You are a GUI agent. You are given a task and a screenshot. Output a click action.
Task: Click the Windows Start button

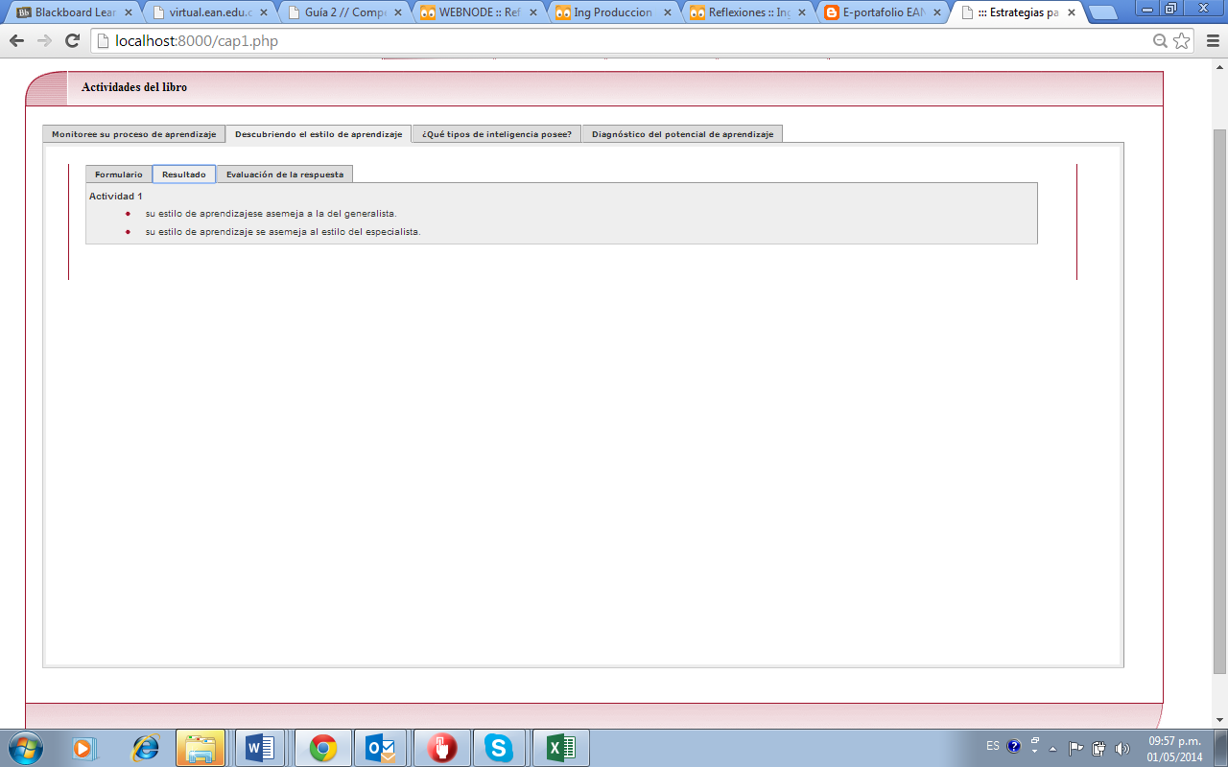pos(26,747)
